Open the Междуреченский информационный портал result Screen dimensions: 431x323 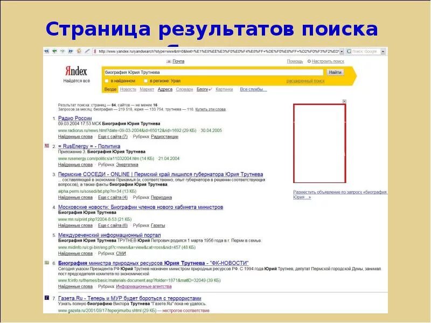coord(109,235)
